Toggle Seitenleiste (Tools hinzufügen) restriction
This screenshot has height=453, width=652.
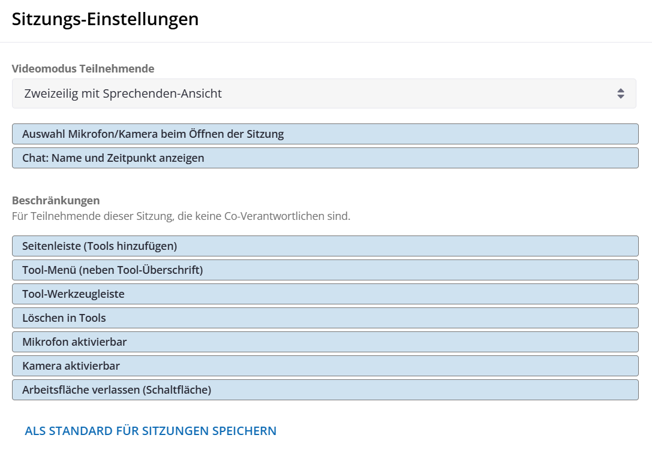click(x=325, y=246)
